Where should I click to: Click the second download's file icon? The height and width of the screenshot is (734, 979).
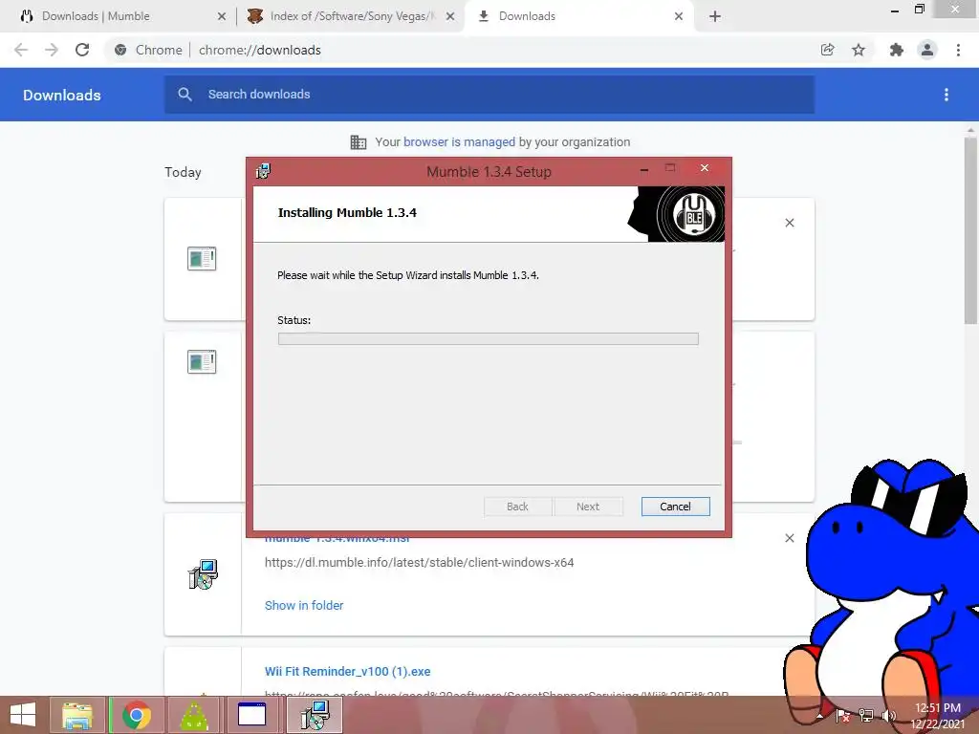click(x=202, y=361)
